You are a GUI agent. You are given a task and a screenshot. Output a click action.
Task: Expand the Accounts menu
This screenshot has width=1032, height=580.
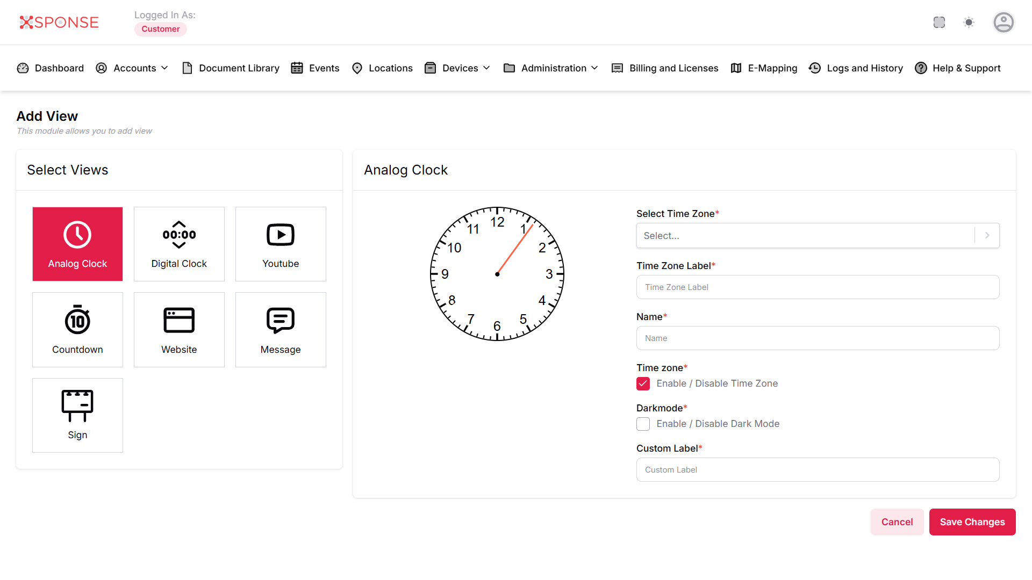pyautogui.click(x=132, y=68)
